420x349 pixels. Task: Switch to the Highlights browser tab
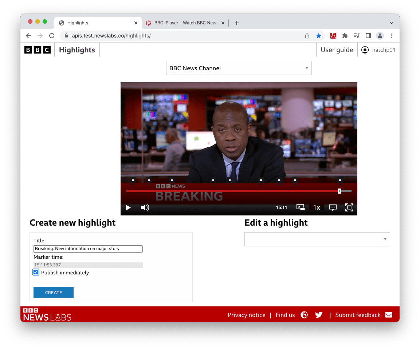98,23
